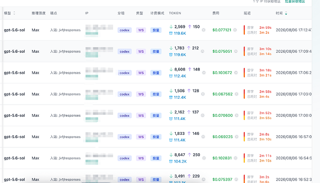This screenshot has height=183, width=320.
Task: Click the cost value $0.102831
Action: pyautogui.click(x=222, y=158)
